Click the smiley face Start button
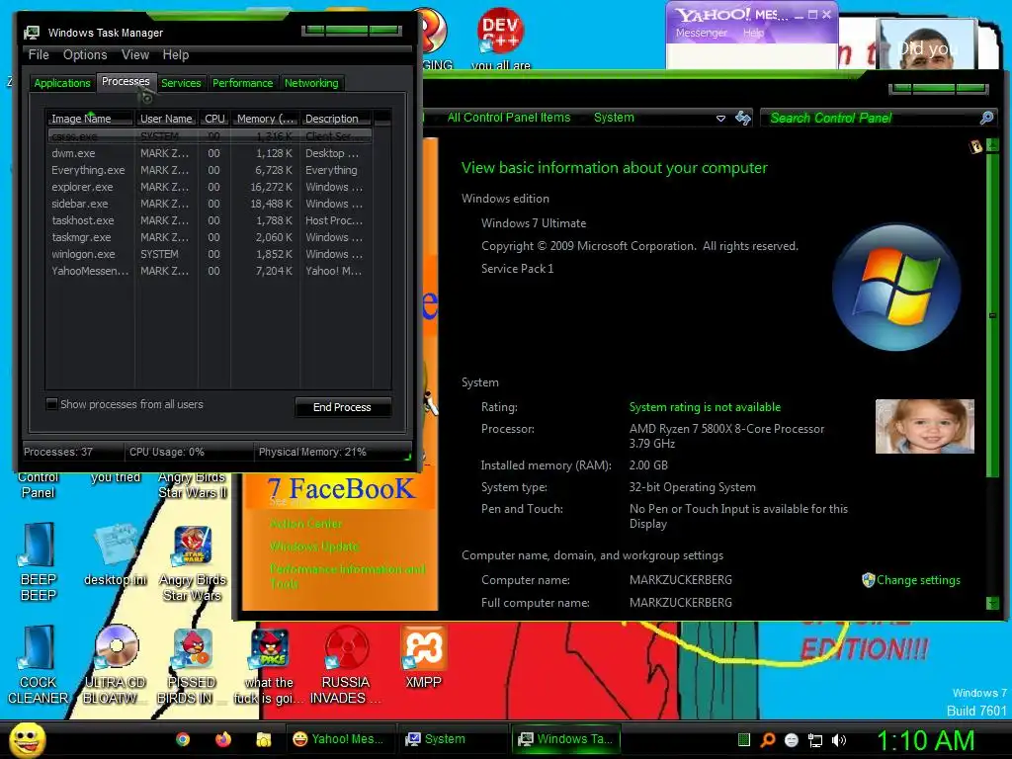 (27, 739)
